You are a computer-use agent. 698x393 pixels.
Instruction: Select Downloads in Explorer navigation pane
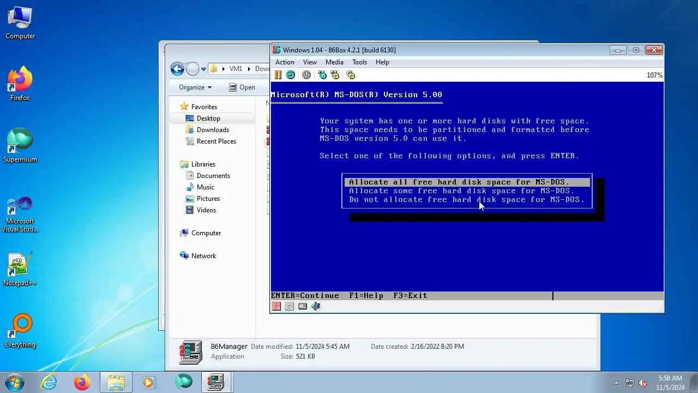click(x=213, y=130)
